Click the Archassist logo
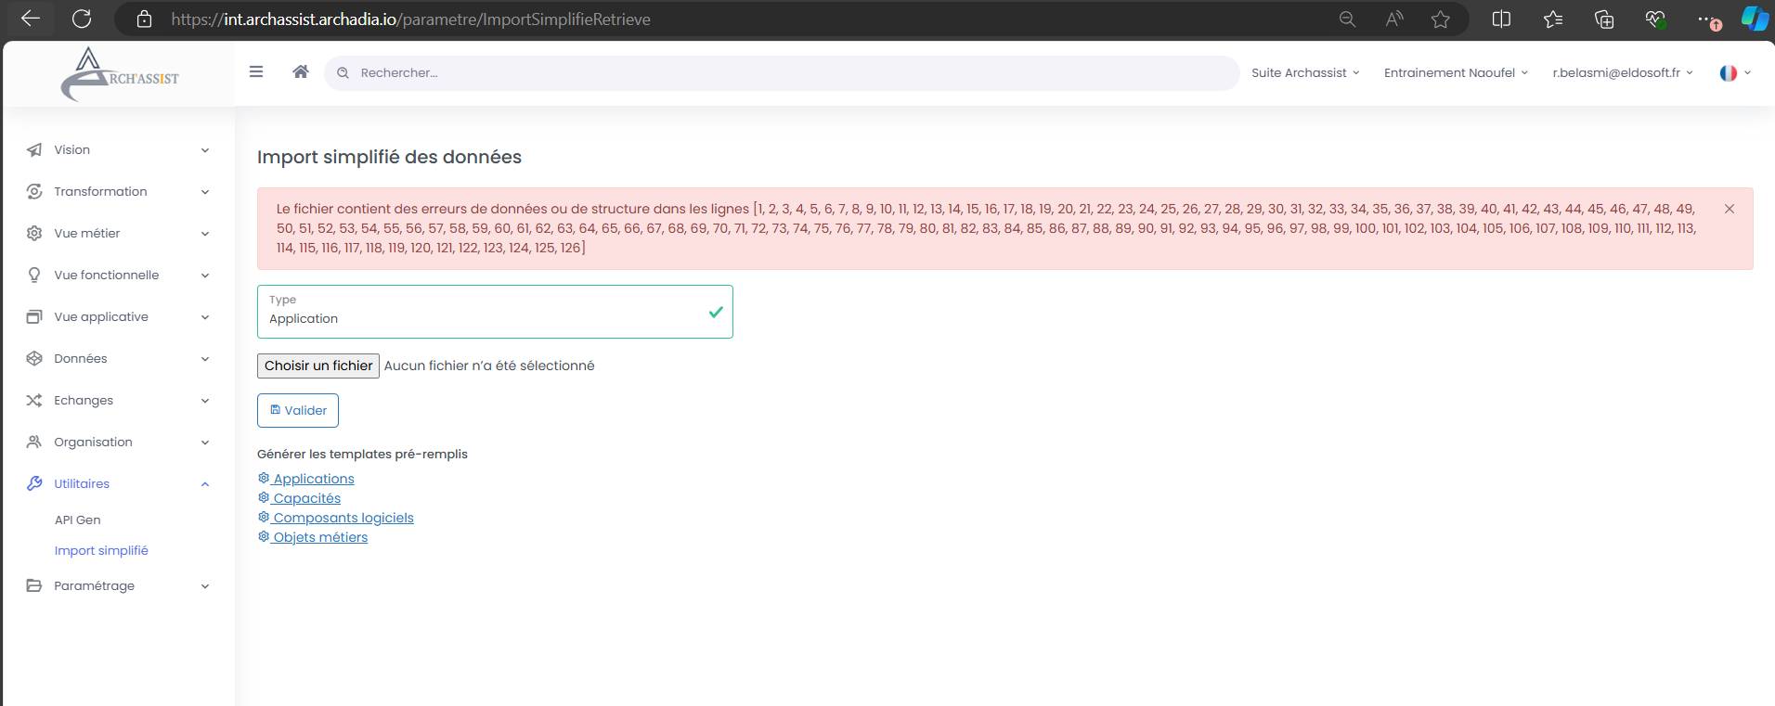1775x706 pixels. pos(120,75)
